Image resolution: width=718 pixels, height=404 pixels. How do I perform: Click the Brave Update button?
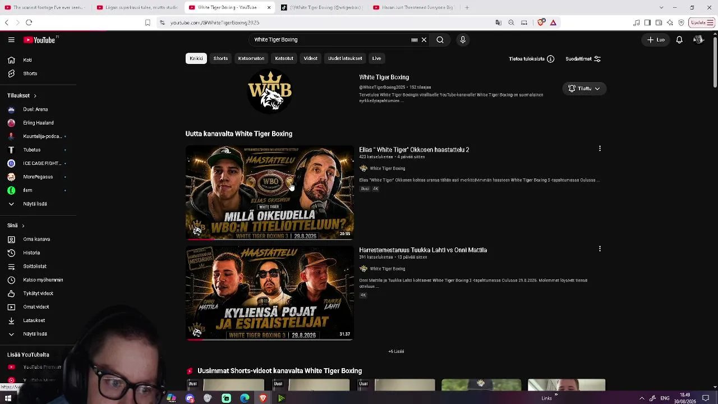[x=702, y=22]
